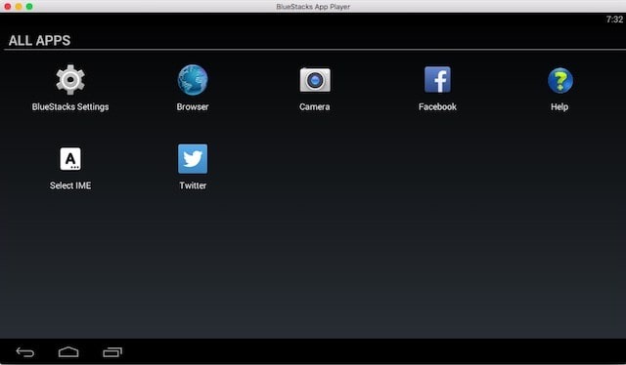Tap the Android back arrow button
Screen dimensions: 626x365
[25, 352]
